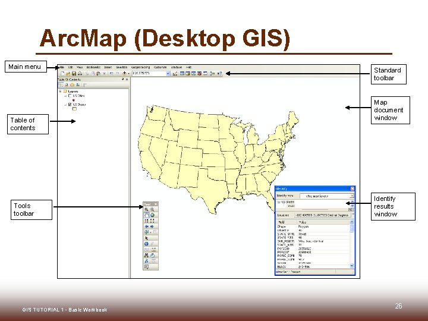Open the ArcToolbox red toolbox icon
Viewport: 428px width, 321px height.
click(x=199, y=74)
